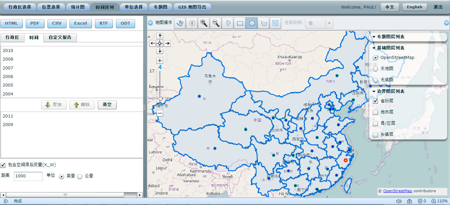The width and height of the screenshot is (450, 205).
Task: Click the red circle map marker
Action: coord(346,160)
